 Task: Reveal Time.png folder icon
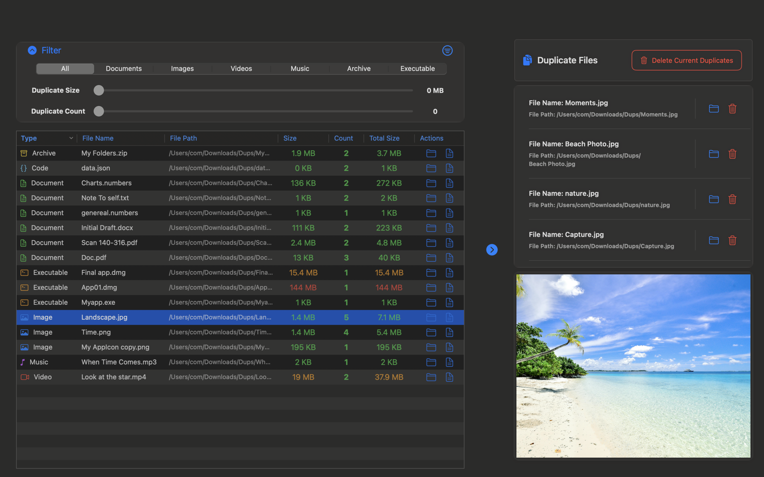tap(431, 332)
